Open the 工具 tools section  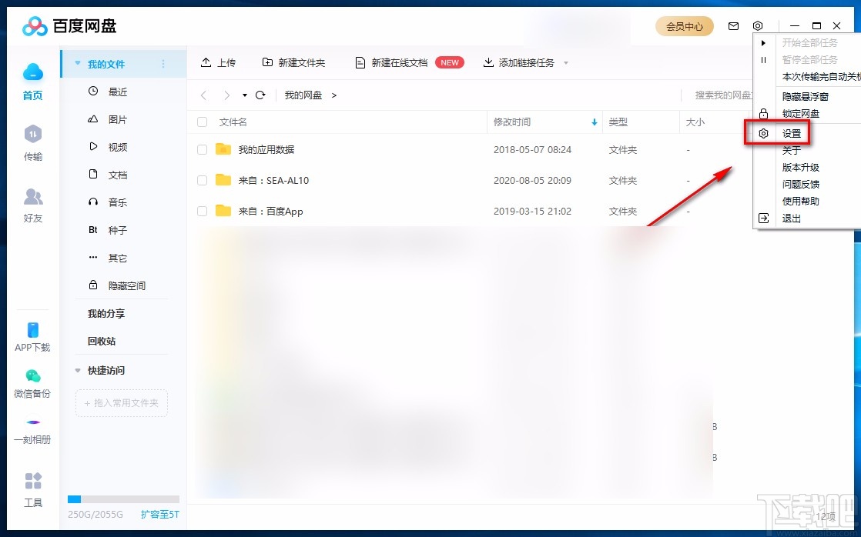[32, 490]
